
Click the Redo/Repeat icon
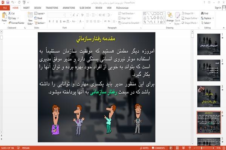tap(19, 2)
